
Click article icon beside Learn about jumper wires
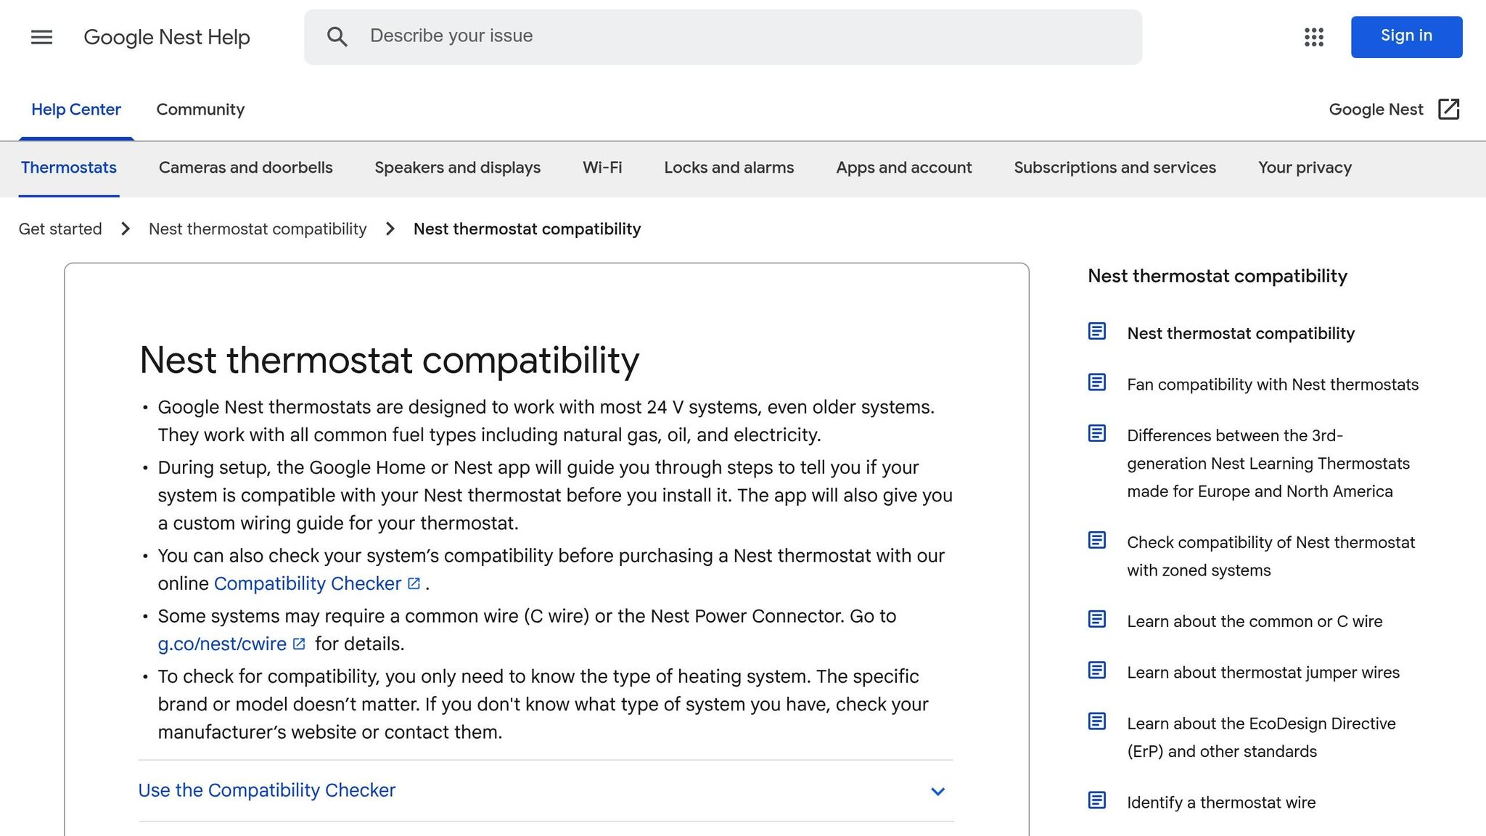pos(1096,671)
